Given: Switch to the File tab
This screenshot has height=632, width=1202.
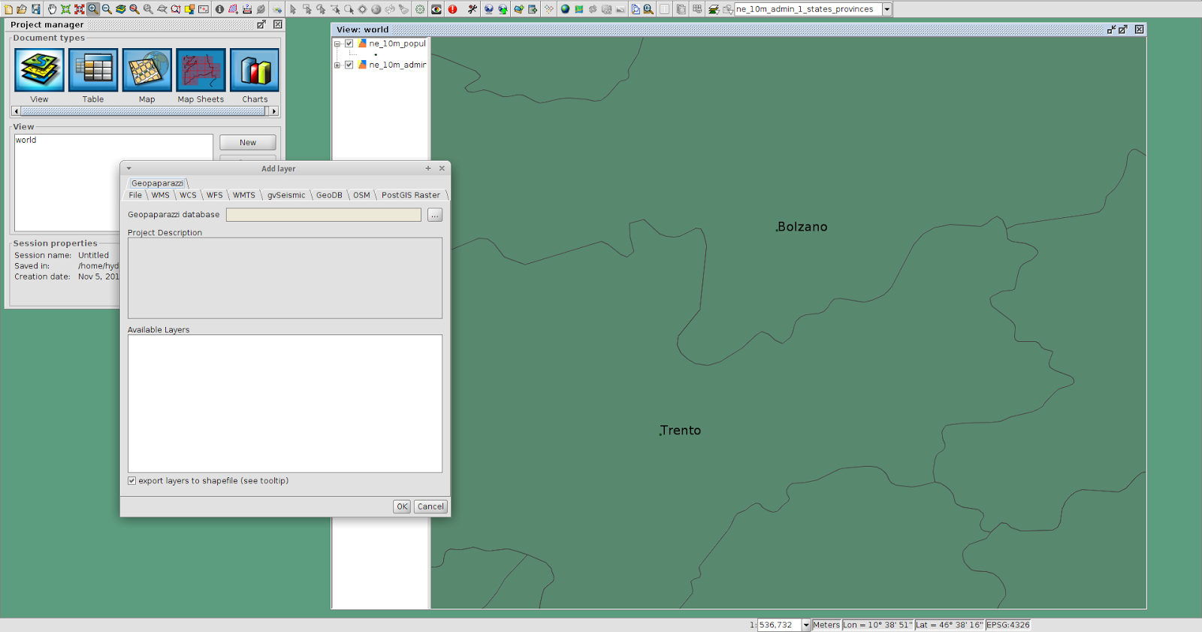Looking at the screenshot, I should point(135,195).
